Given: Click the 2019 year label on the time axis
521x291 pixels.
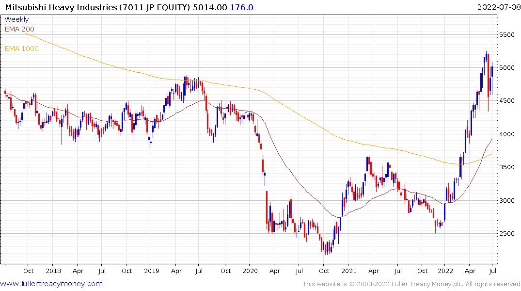Looking at the screenshot, I should click(x=152, y=271).
